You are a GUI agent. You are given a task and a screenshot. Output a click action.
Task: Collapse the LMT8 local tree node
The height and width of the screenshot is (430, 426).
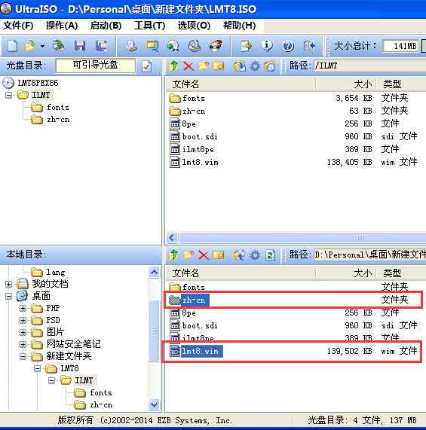(38, 368)
